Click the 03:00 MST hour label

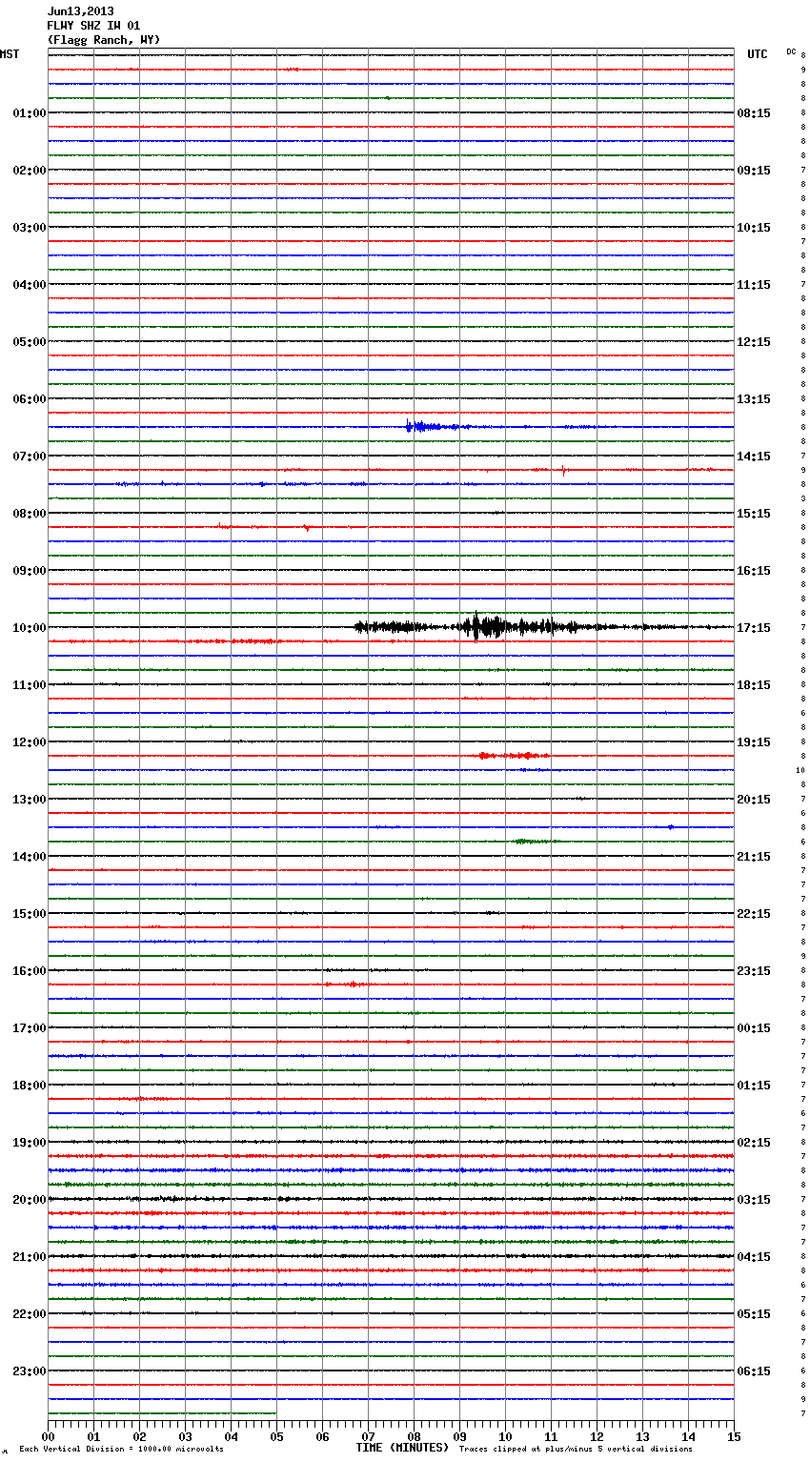tap(29, 228)
